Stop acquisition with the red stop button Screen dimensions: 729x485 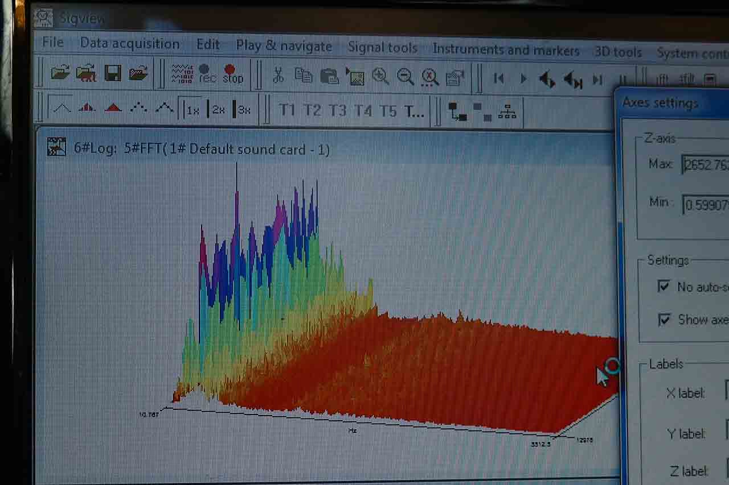coord(232,74)
